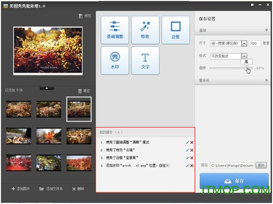Edit operation 1 基础调整 "清晰" with pencil

click(187, 142)
